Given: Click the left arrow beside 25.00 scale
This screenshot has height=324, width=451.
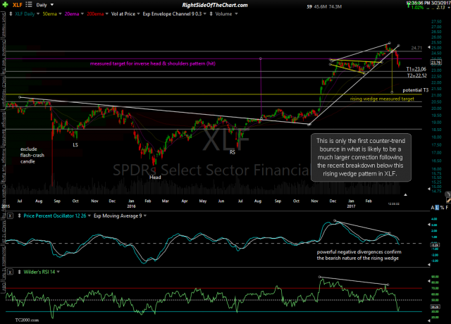Looking at the screenshot, I should pyautogui.click(x=429, y=47).
